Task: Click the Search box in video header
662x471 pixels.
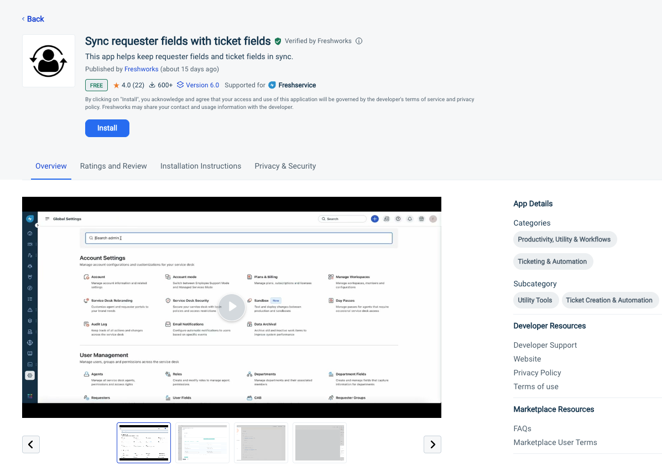Action: click(x=342, y=219)
